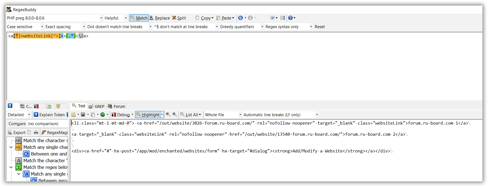This screenshot has width=488, height=187.
Task: Switch to the Forum tab
Action: (116, 106)
